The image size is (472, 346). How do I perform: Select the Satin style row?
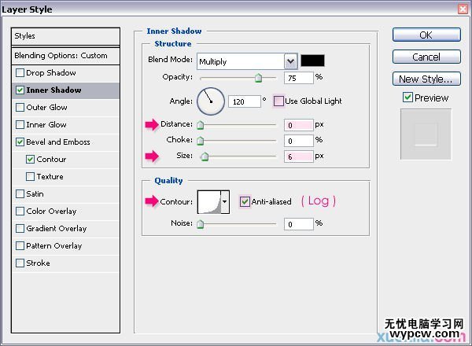tap(65, 193)
